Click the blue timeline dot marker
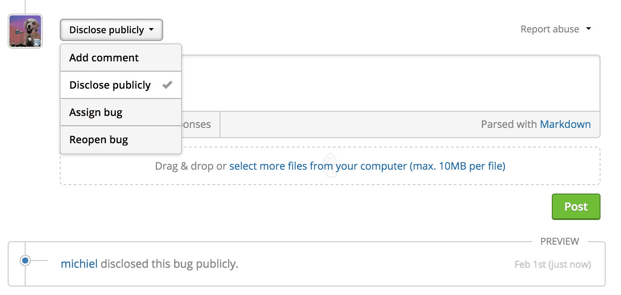This screenshot has height=295, width=621. [25, 260]
